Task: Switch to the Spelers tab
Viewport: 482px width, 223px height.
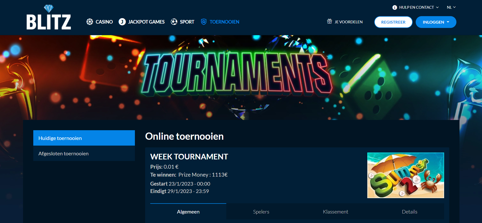Action: [x=261, y=212]
